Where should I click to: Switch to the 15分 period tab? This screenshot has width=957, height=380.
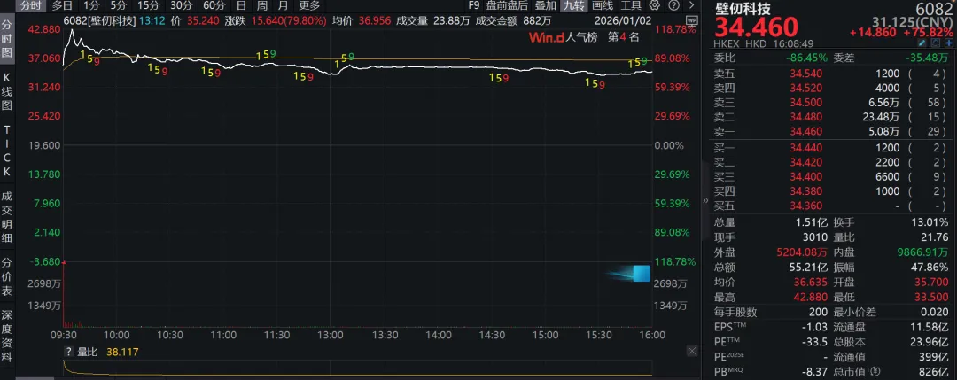(147, 5)
